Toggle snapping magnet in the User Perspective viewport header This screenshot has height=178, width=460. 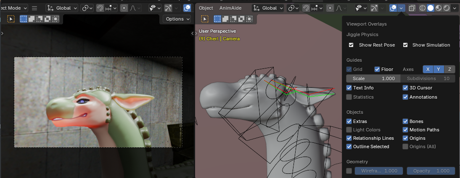(306, 8)
